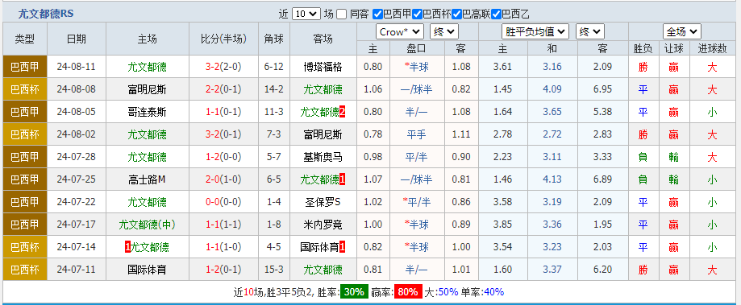Uncheck the 巴西乙 league checkbox
Screen dimensions: 741x305
coord(496,14)
